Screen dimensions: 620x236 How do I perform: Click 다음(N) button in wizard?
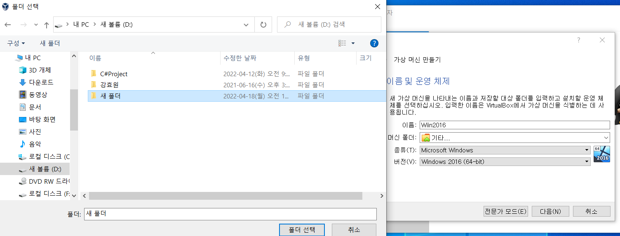550,211
